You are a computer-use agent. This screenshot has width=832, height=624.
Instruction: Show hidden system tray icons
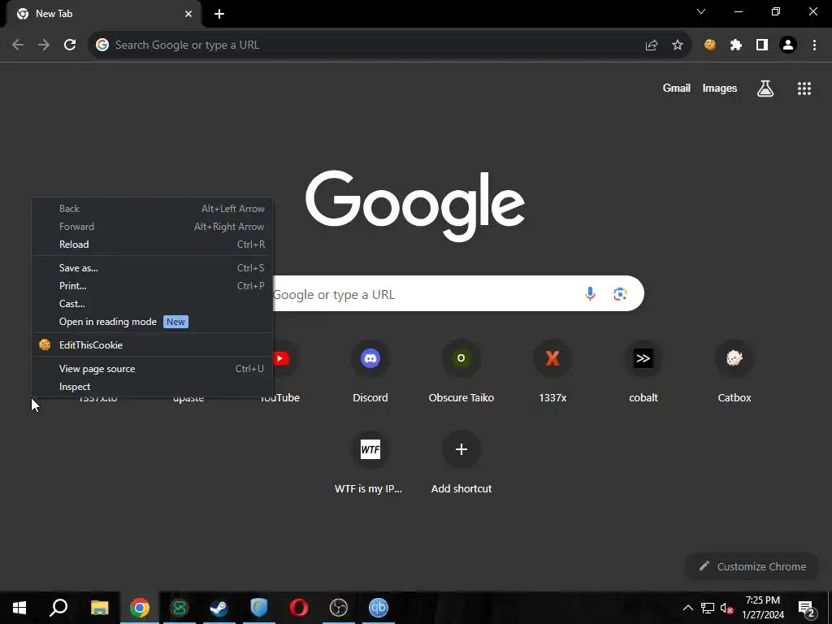coord(687,608)
